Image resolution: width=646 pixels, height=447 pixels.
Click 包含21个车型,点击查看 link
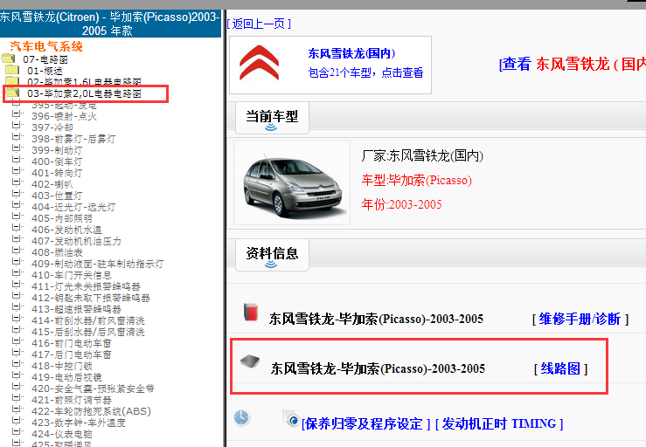click(x=365, y=72)
